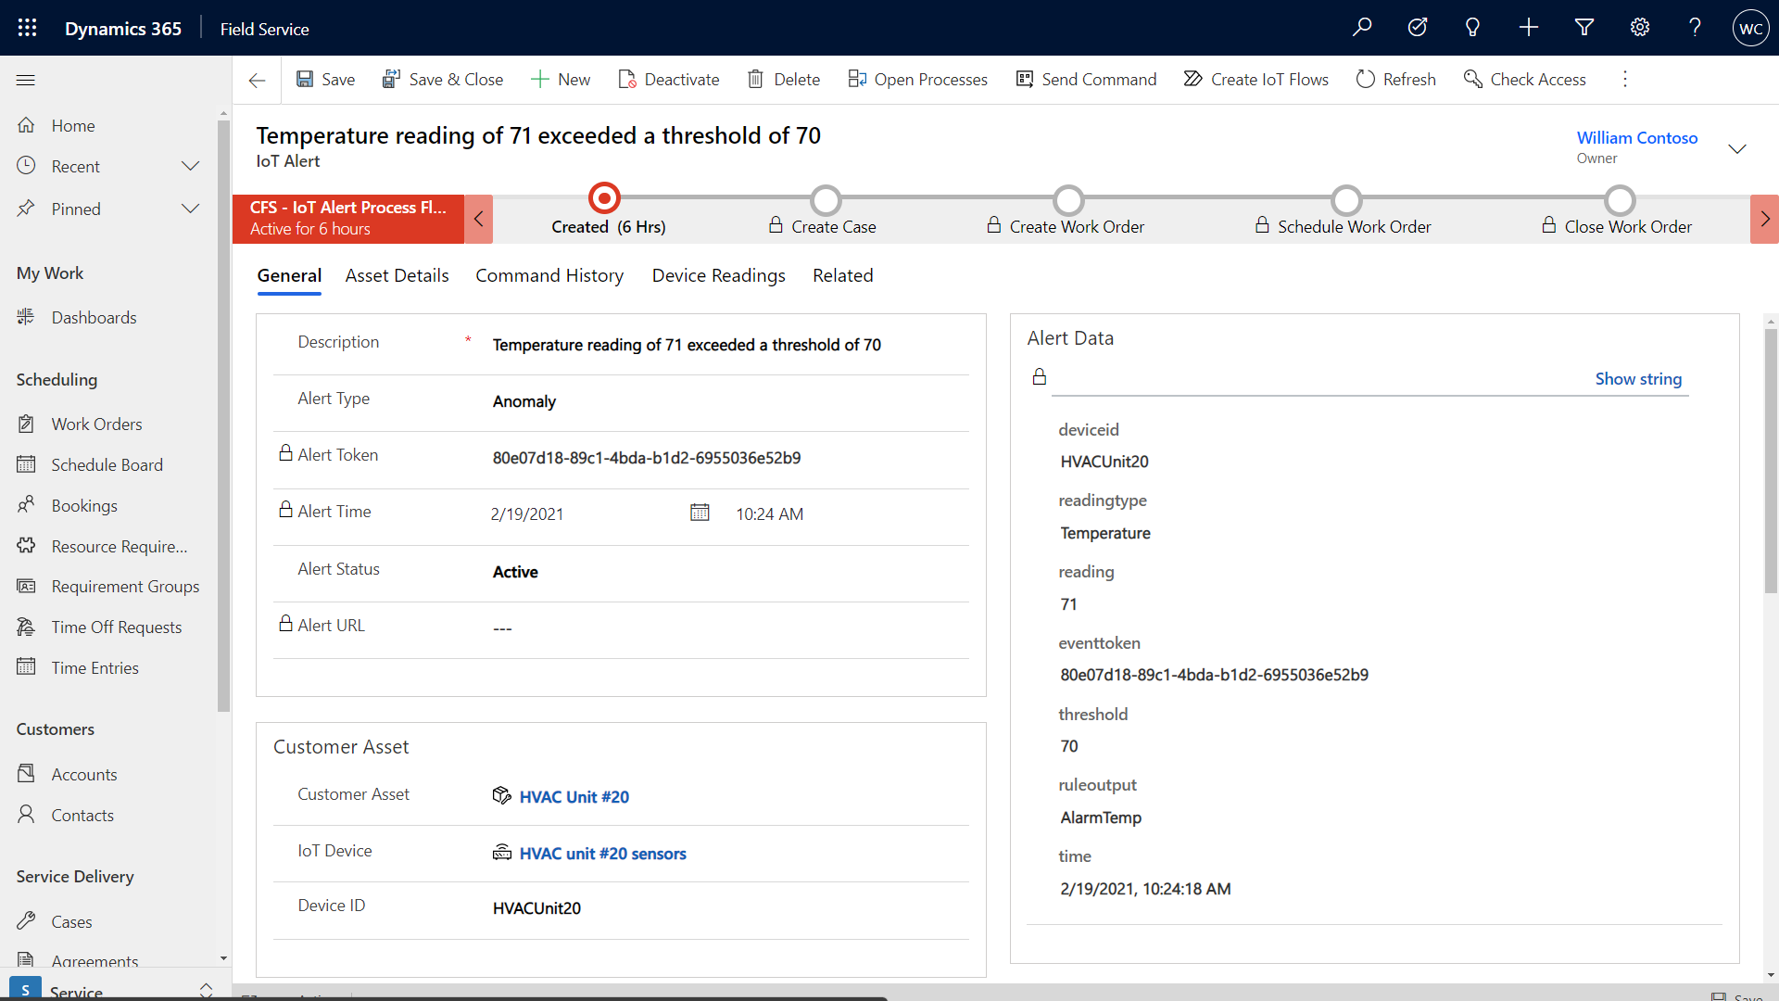Toggle Alert Time lock icon

[x=284, y=511]
